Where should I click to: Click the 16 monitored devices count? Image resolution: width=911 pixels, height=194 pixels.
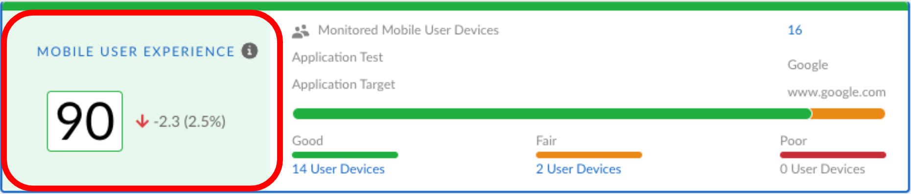pos(794,30)
